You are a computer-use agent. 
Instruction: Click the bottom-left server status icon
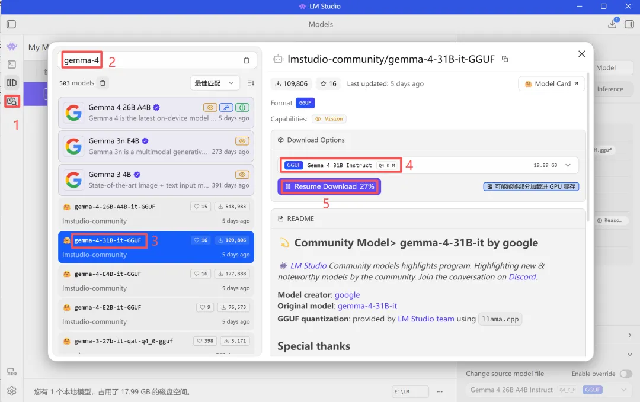(12, 372)
